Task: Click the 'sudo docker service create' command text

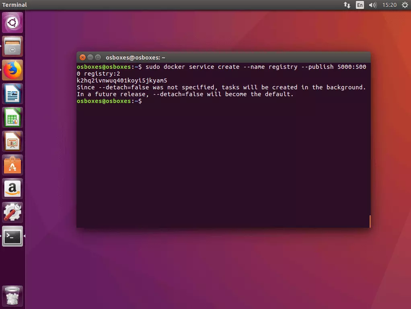Action: click(x=192, y=67)
